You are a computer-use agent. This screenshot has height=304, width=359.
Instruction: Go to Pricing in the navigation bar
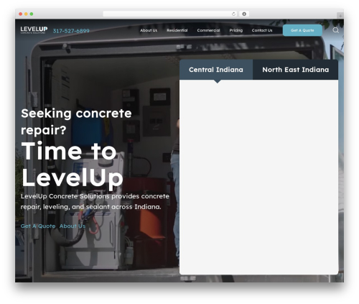(x=236, y=30)
